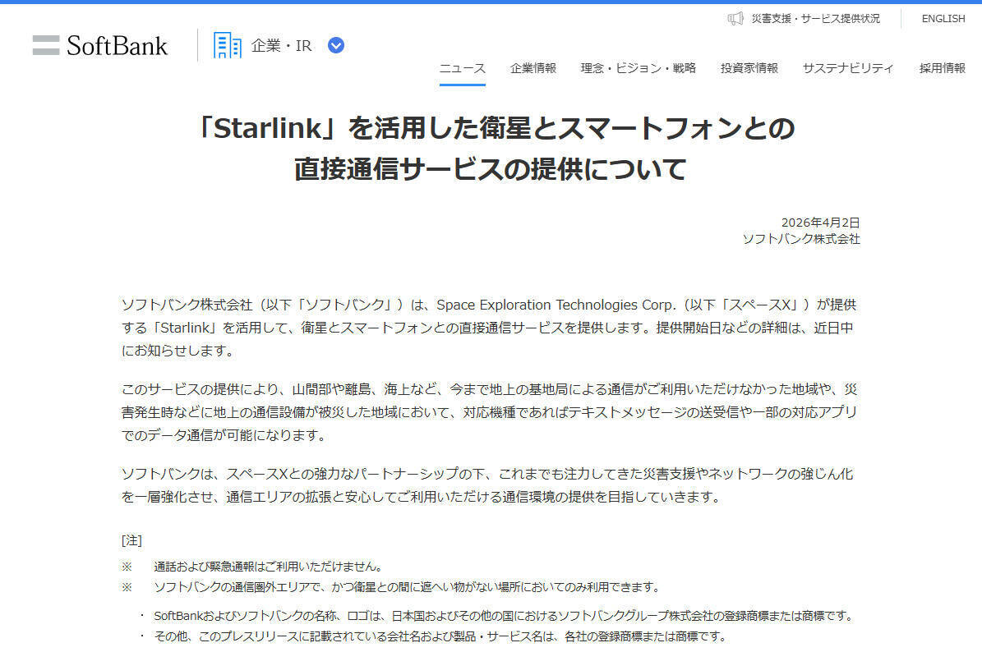Open the 採用情報 menu
The height and width of the screenshot is (652, 982).
pyautogui.click(x=943, y=68)
